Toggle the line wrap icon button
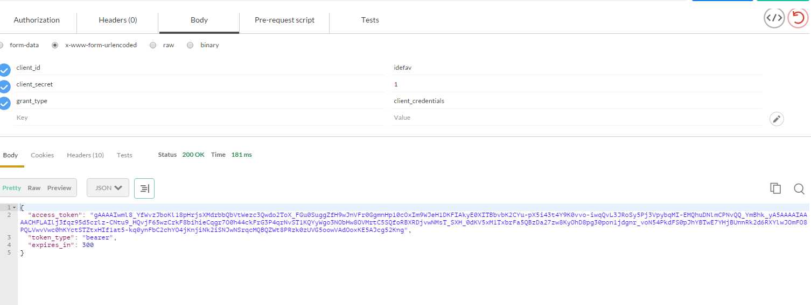 coord(144,188)
